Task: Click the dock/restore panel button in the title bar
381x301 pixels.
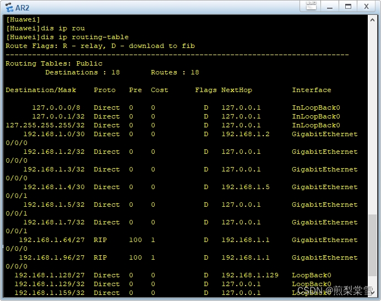Action: coord(311,6)
